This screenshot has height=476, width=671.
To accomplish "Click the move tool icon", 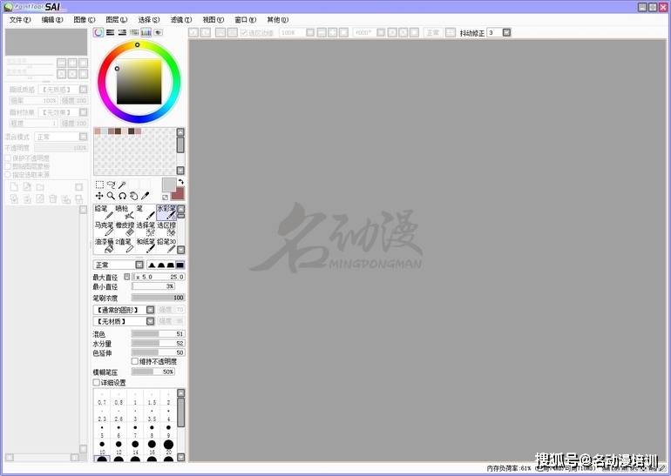I will coord(99,196).
